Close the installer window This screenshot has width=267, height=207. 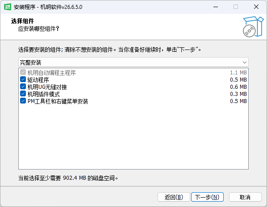[x=256, y=7]
